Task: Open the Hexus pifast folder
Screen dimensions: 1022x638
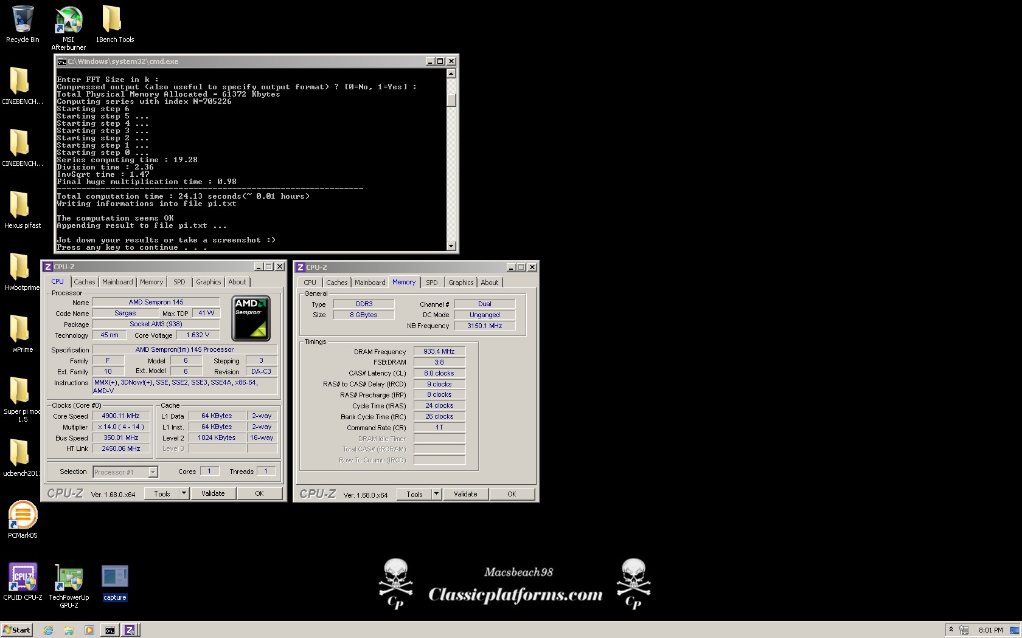Action: click(23, 210)
